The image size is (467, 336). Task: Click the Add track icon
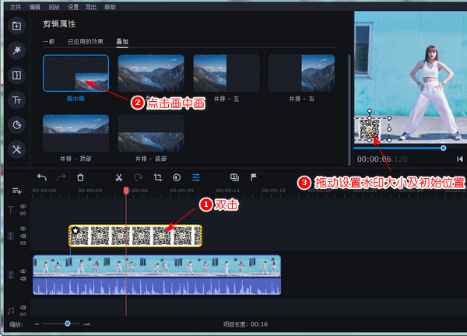click(16, 191)
